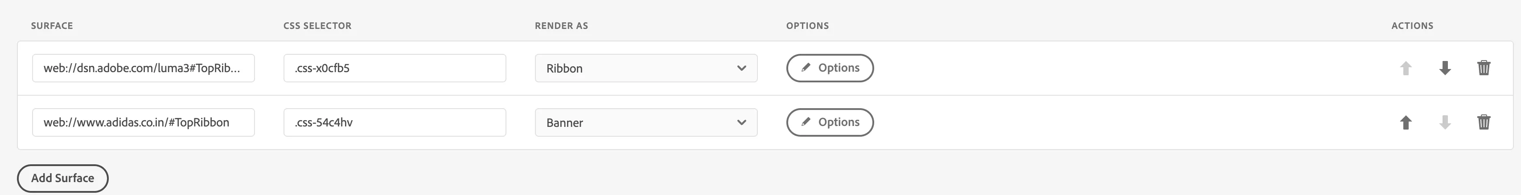Focus the dsn.adobe.com surface field
Viewport: 1521px width, 195px height.
click(144, 68)
